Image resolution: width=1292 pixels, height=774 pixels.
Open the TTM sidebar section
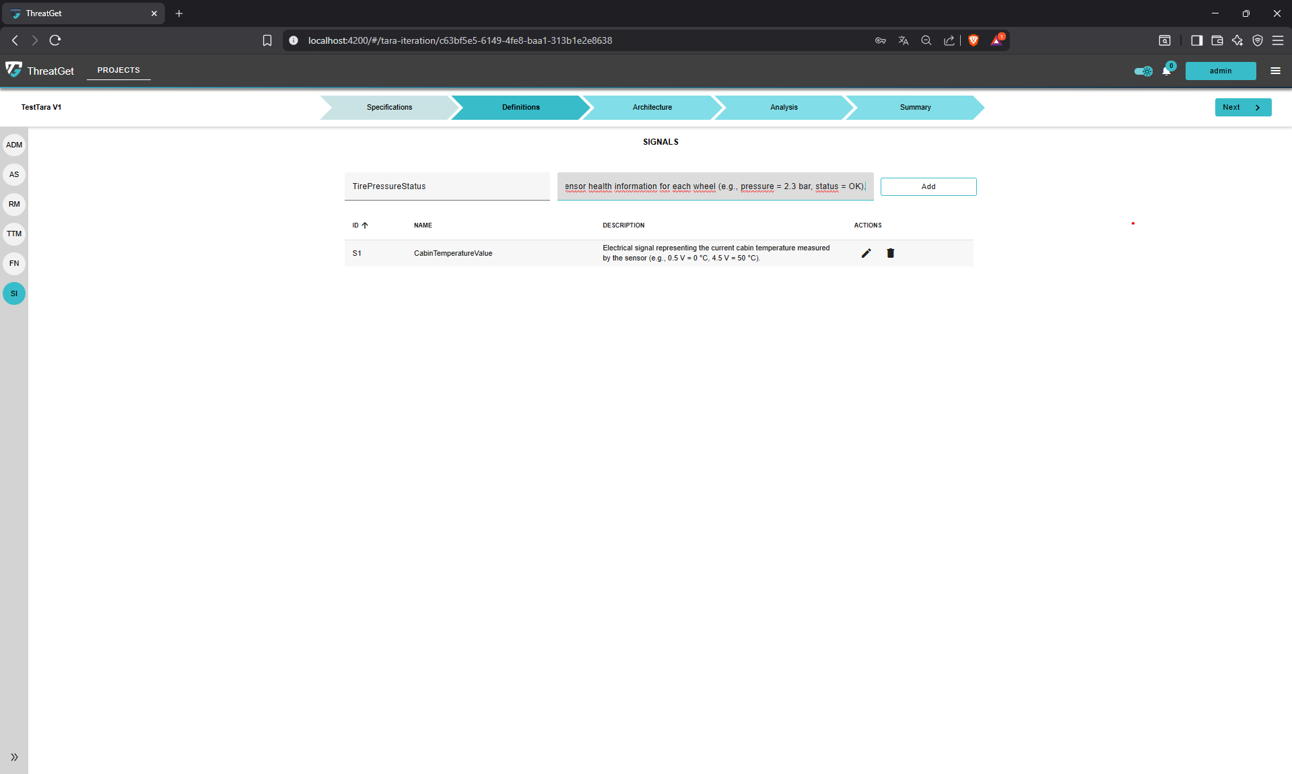[x=14, y=234]
